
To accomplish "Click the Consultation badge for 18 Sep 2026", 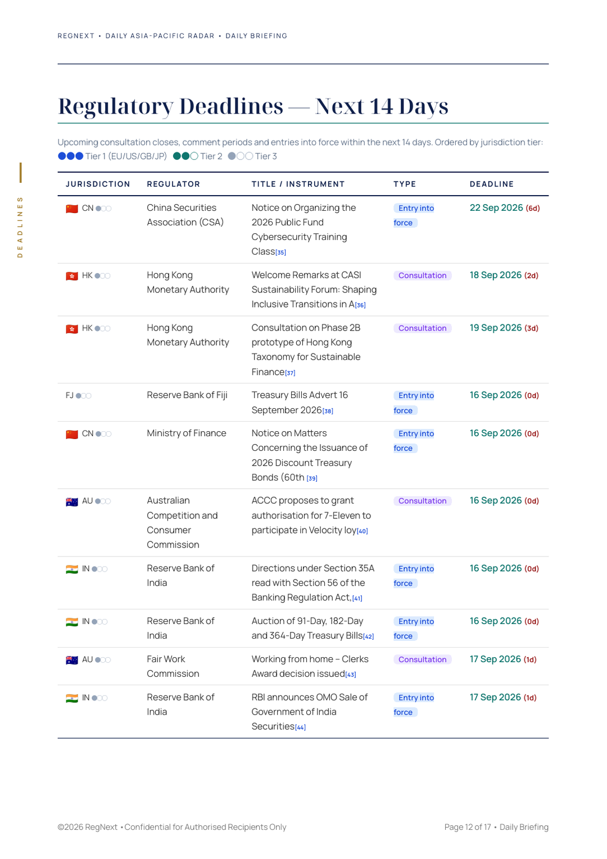I will point(423,275).
